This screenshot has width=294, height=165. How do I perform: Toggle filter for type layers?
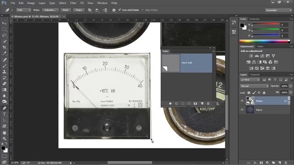(275, 80)
